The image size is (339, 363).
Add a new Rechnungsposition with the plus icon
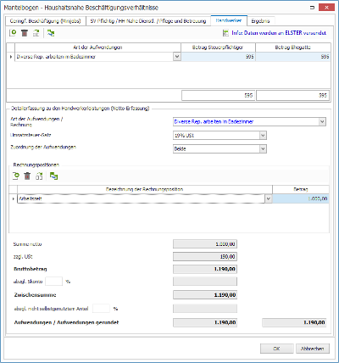click(15, 176)
